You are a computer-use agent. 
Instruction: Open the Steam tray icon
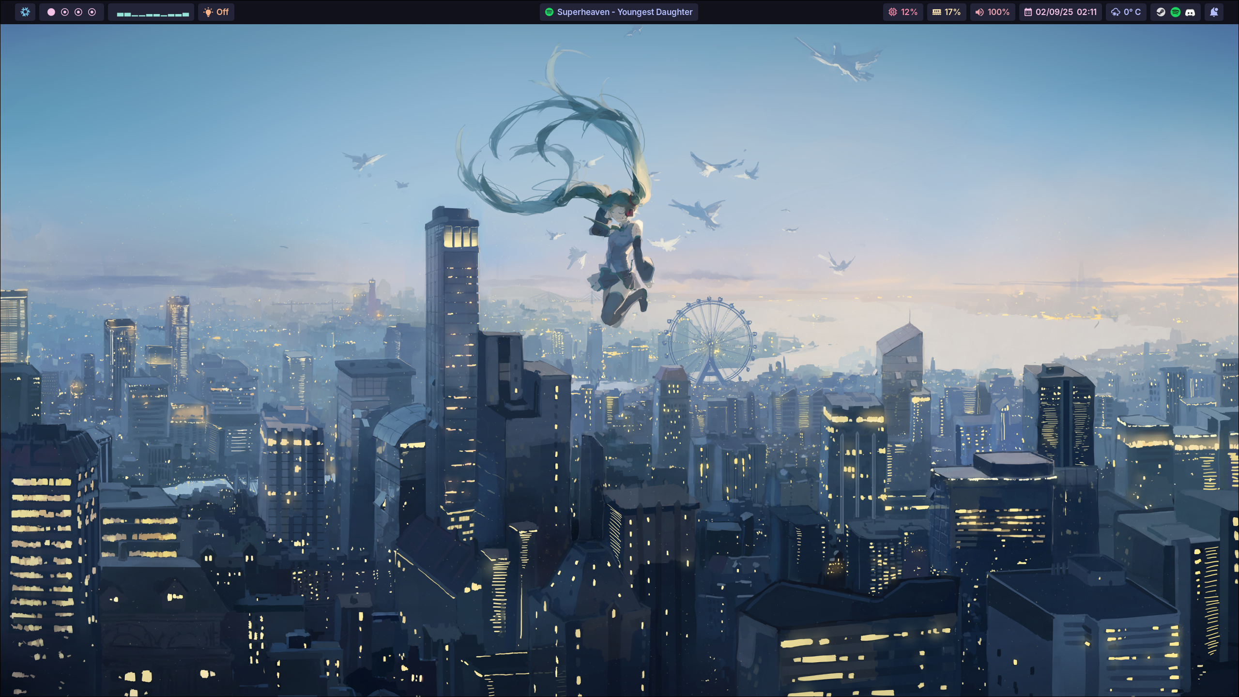[x=1161, y=12]
